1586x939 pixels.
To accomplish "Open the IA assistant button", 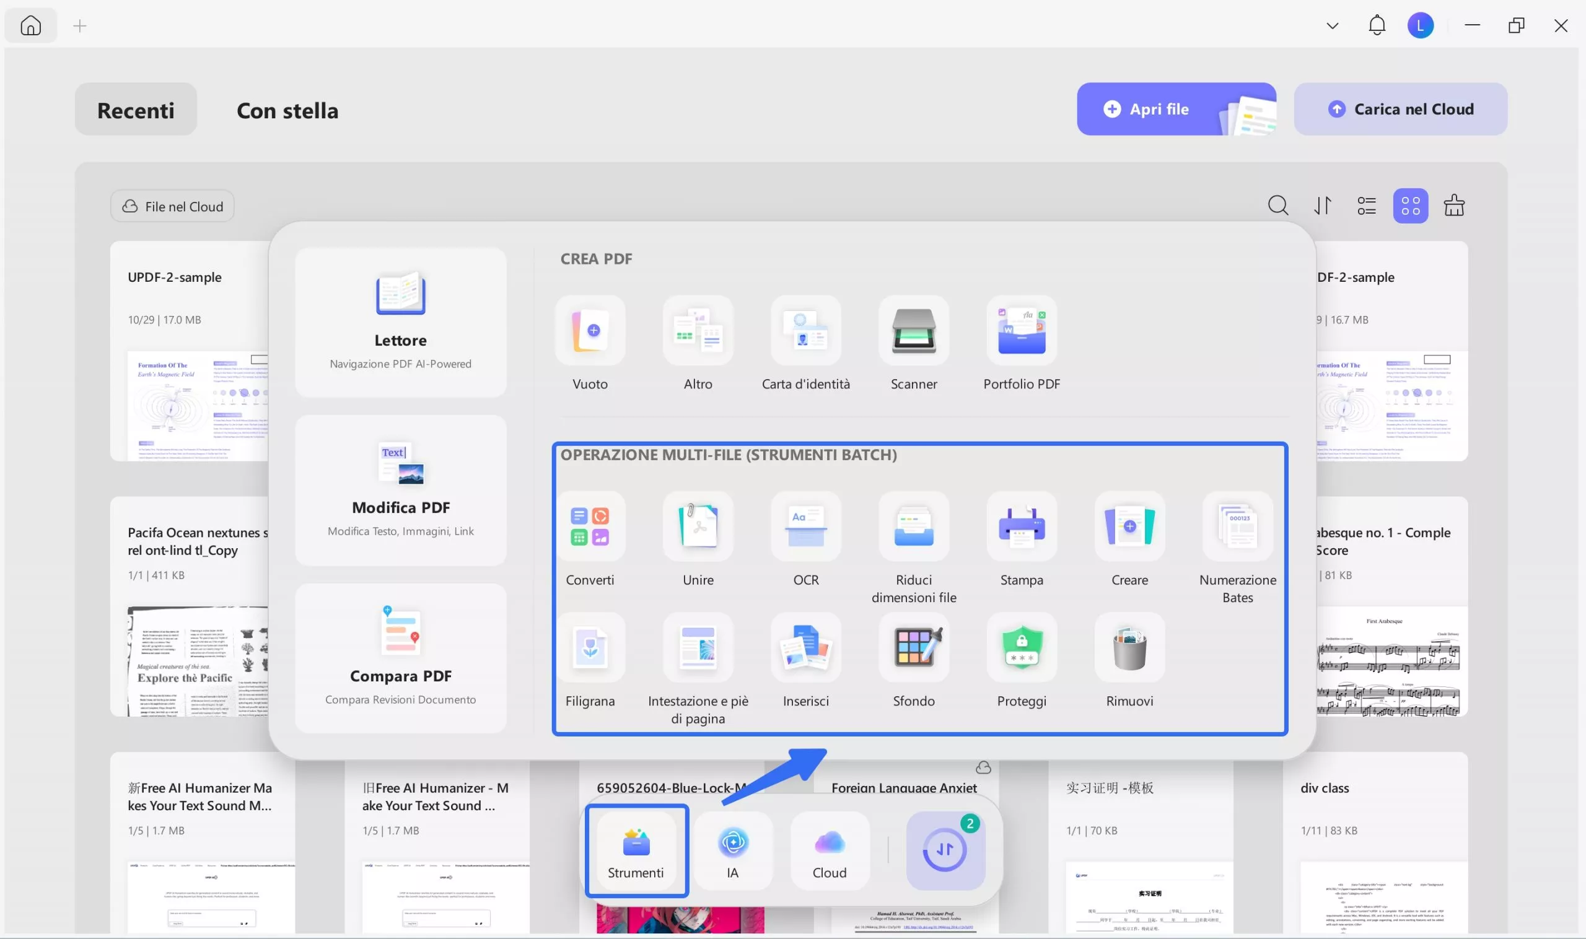I will (x=732, y=850).
